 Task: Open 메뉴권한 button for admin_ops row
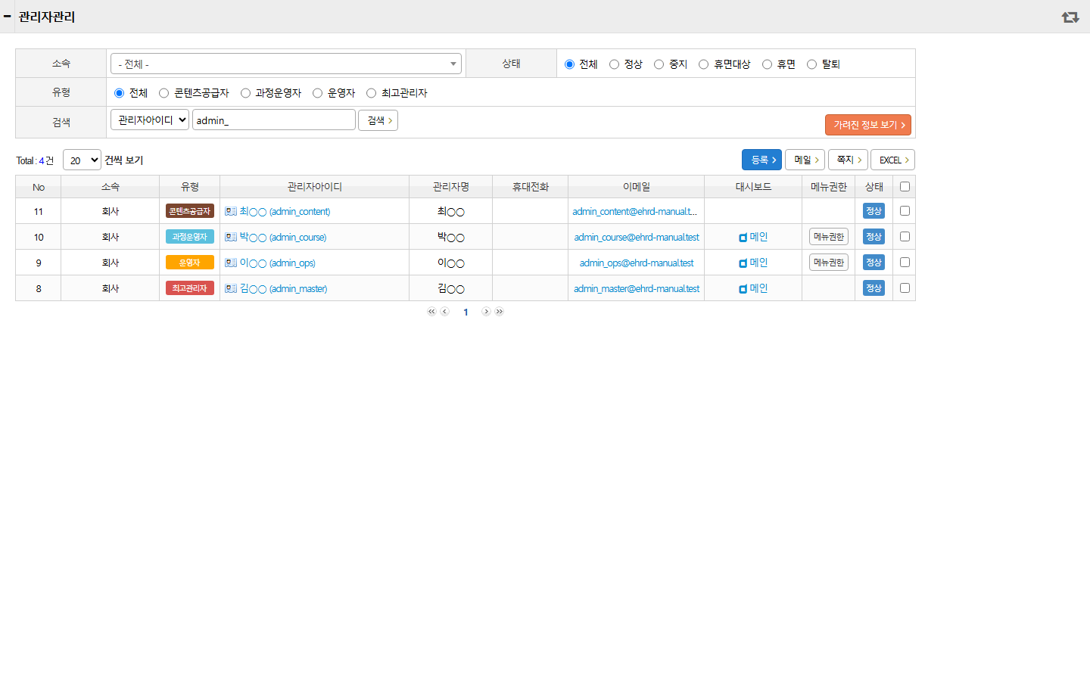pyautogui.click(x=829, y=263)
